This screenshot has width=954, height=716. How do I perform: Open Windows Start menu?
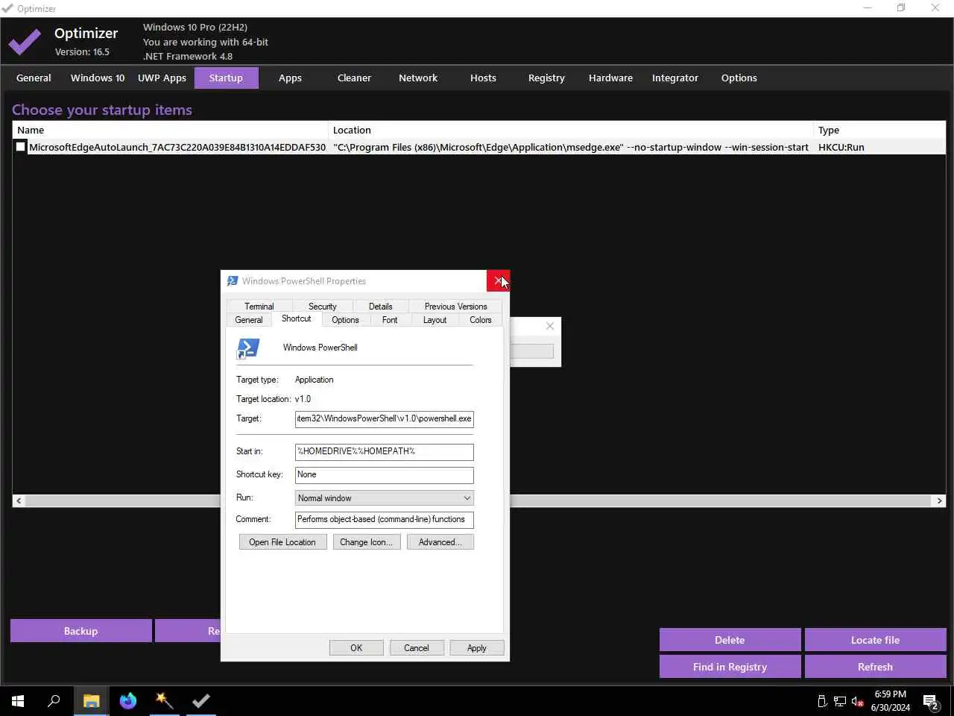[x=18, y=701]
